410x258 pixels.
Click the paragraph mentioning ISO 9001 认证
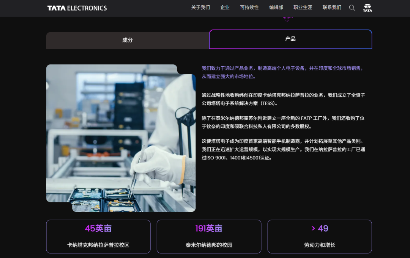point(284,149)
